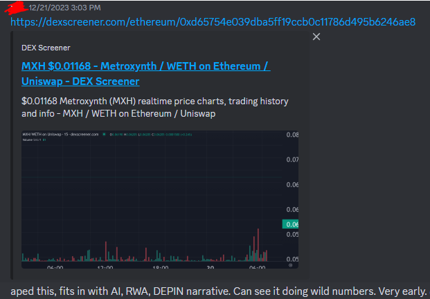Click the message text 'aped this, fits in with AI'
The width and height of the screenshot is (430, 299).
click(x=65, y=291)
